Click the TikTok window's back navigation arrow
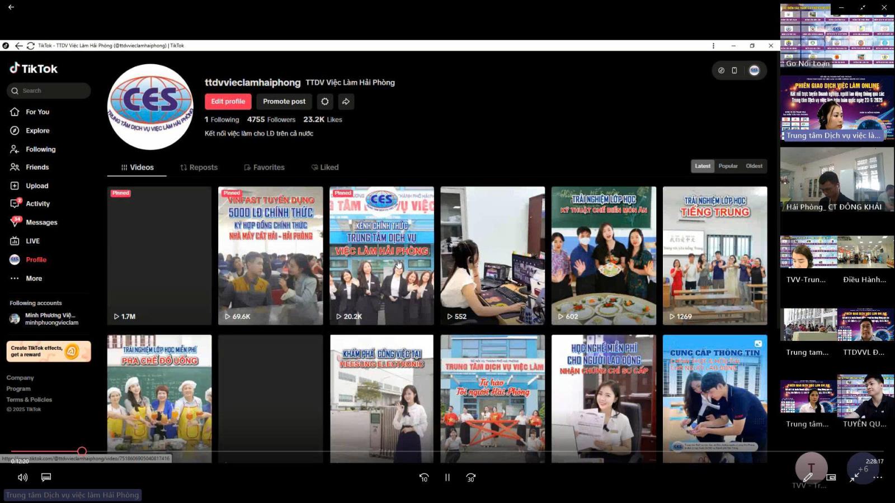Viewport: 895px width, 503px height. [x=19, y=46]
